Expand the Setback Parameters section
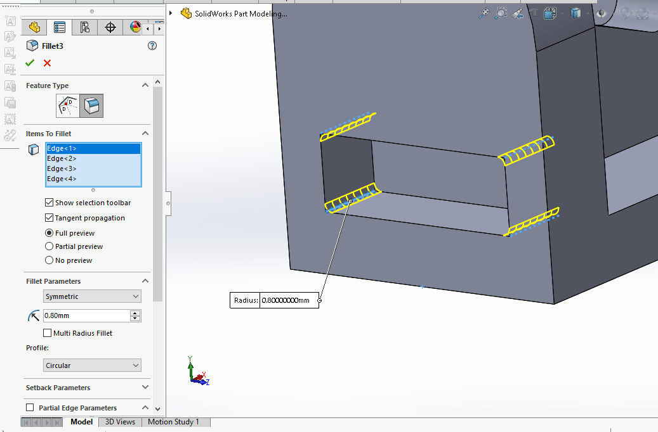 (x=145, y=388)
